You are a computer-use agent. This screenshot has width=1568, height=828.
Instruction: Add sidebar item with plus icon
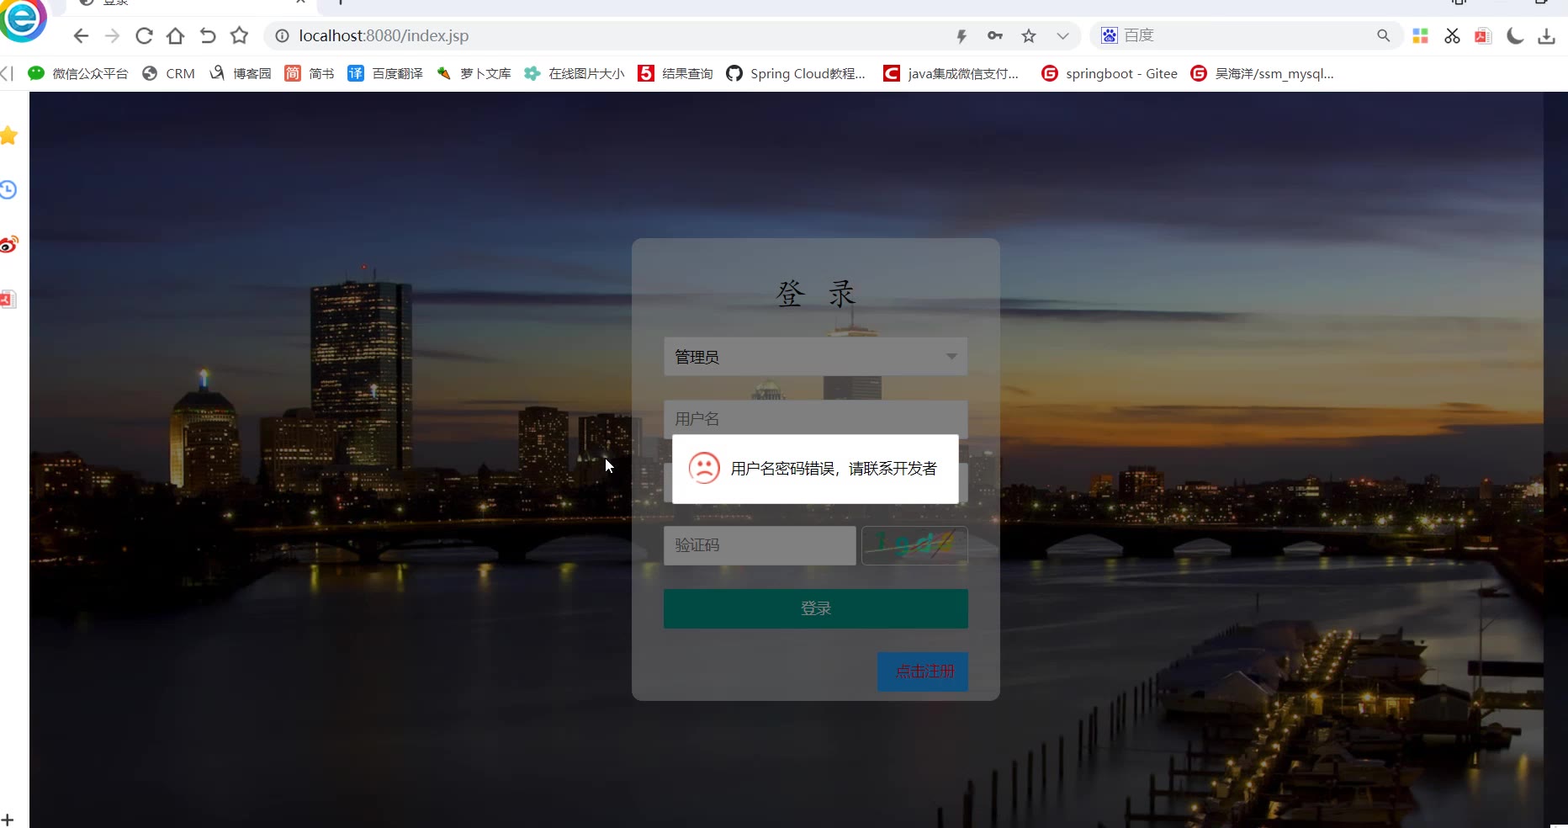tap(8, 820)
